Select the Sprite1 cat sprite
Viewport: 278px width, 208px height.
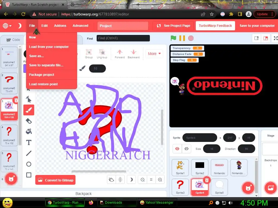tap(180, 167)
